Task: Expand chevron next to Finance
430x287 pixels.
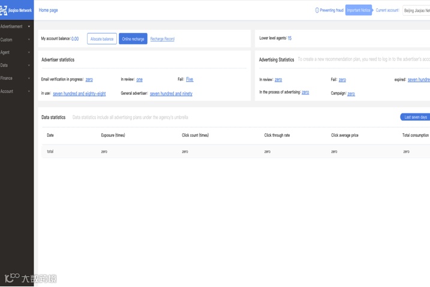Action: (x=29, y=78)
